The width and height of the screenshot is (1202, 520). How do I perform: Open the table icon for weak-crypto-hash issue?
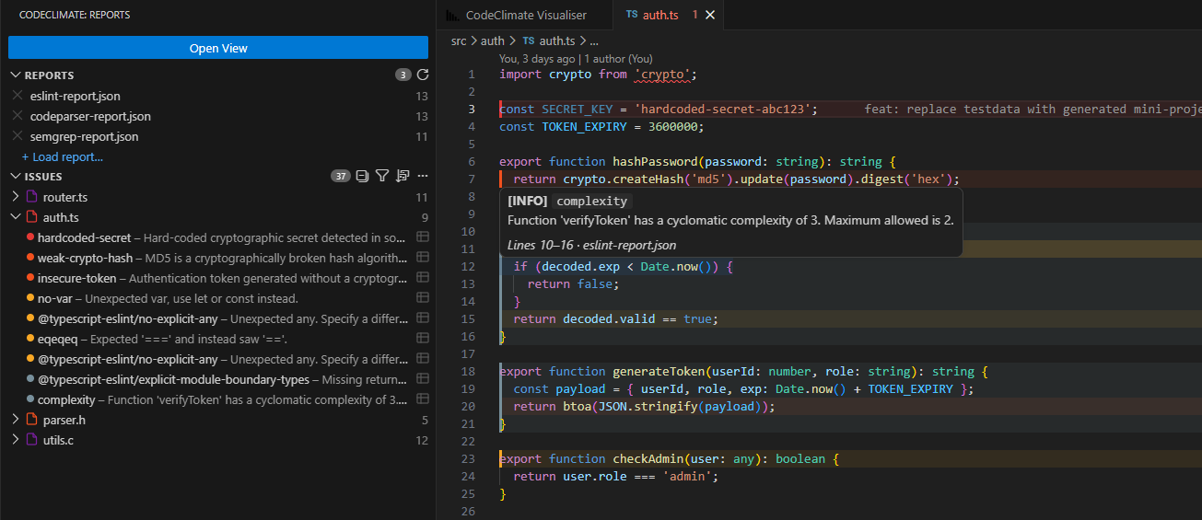(x=423, y=258)
